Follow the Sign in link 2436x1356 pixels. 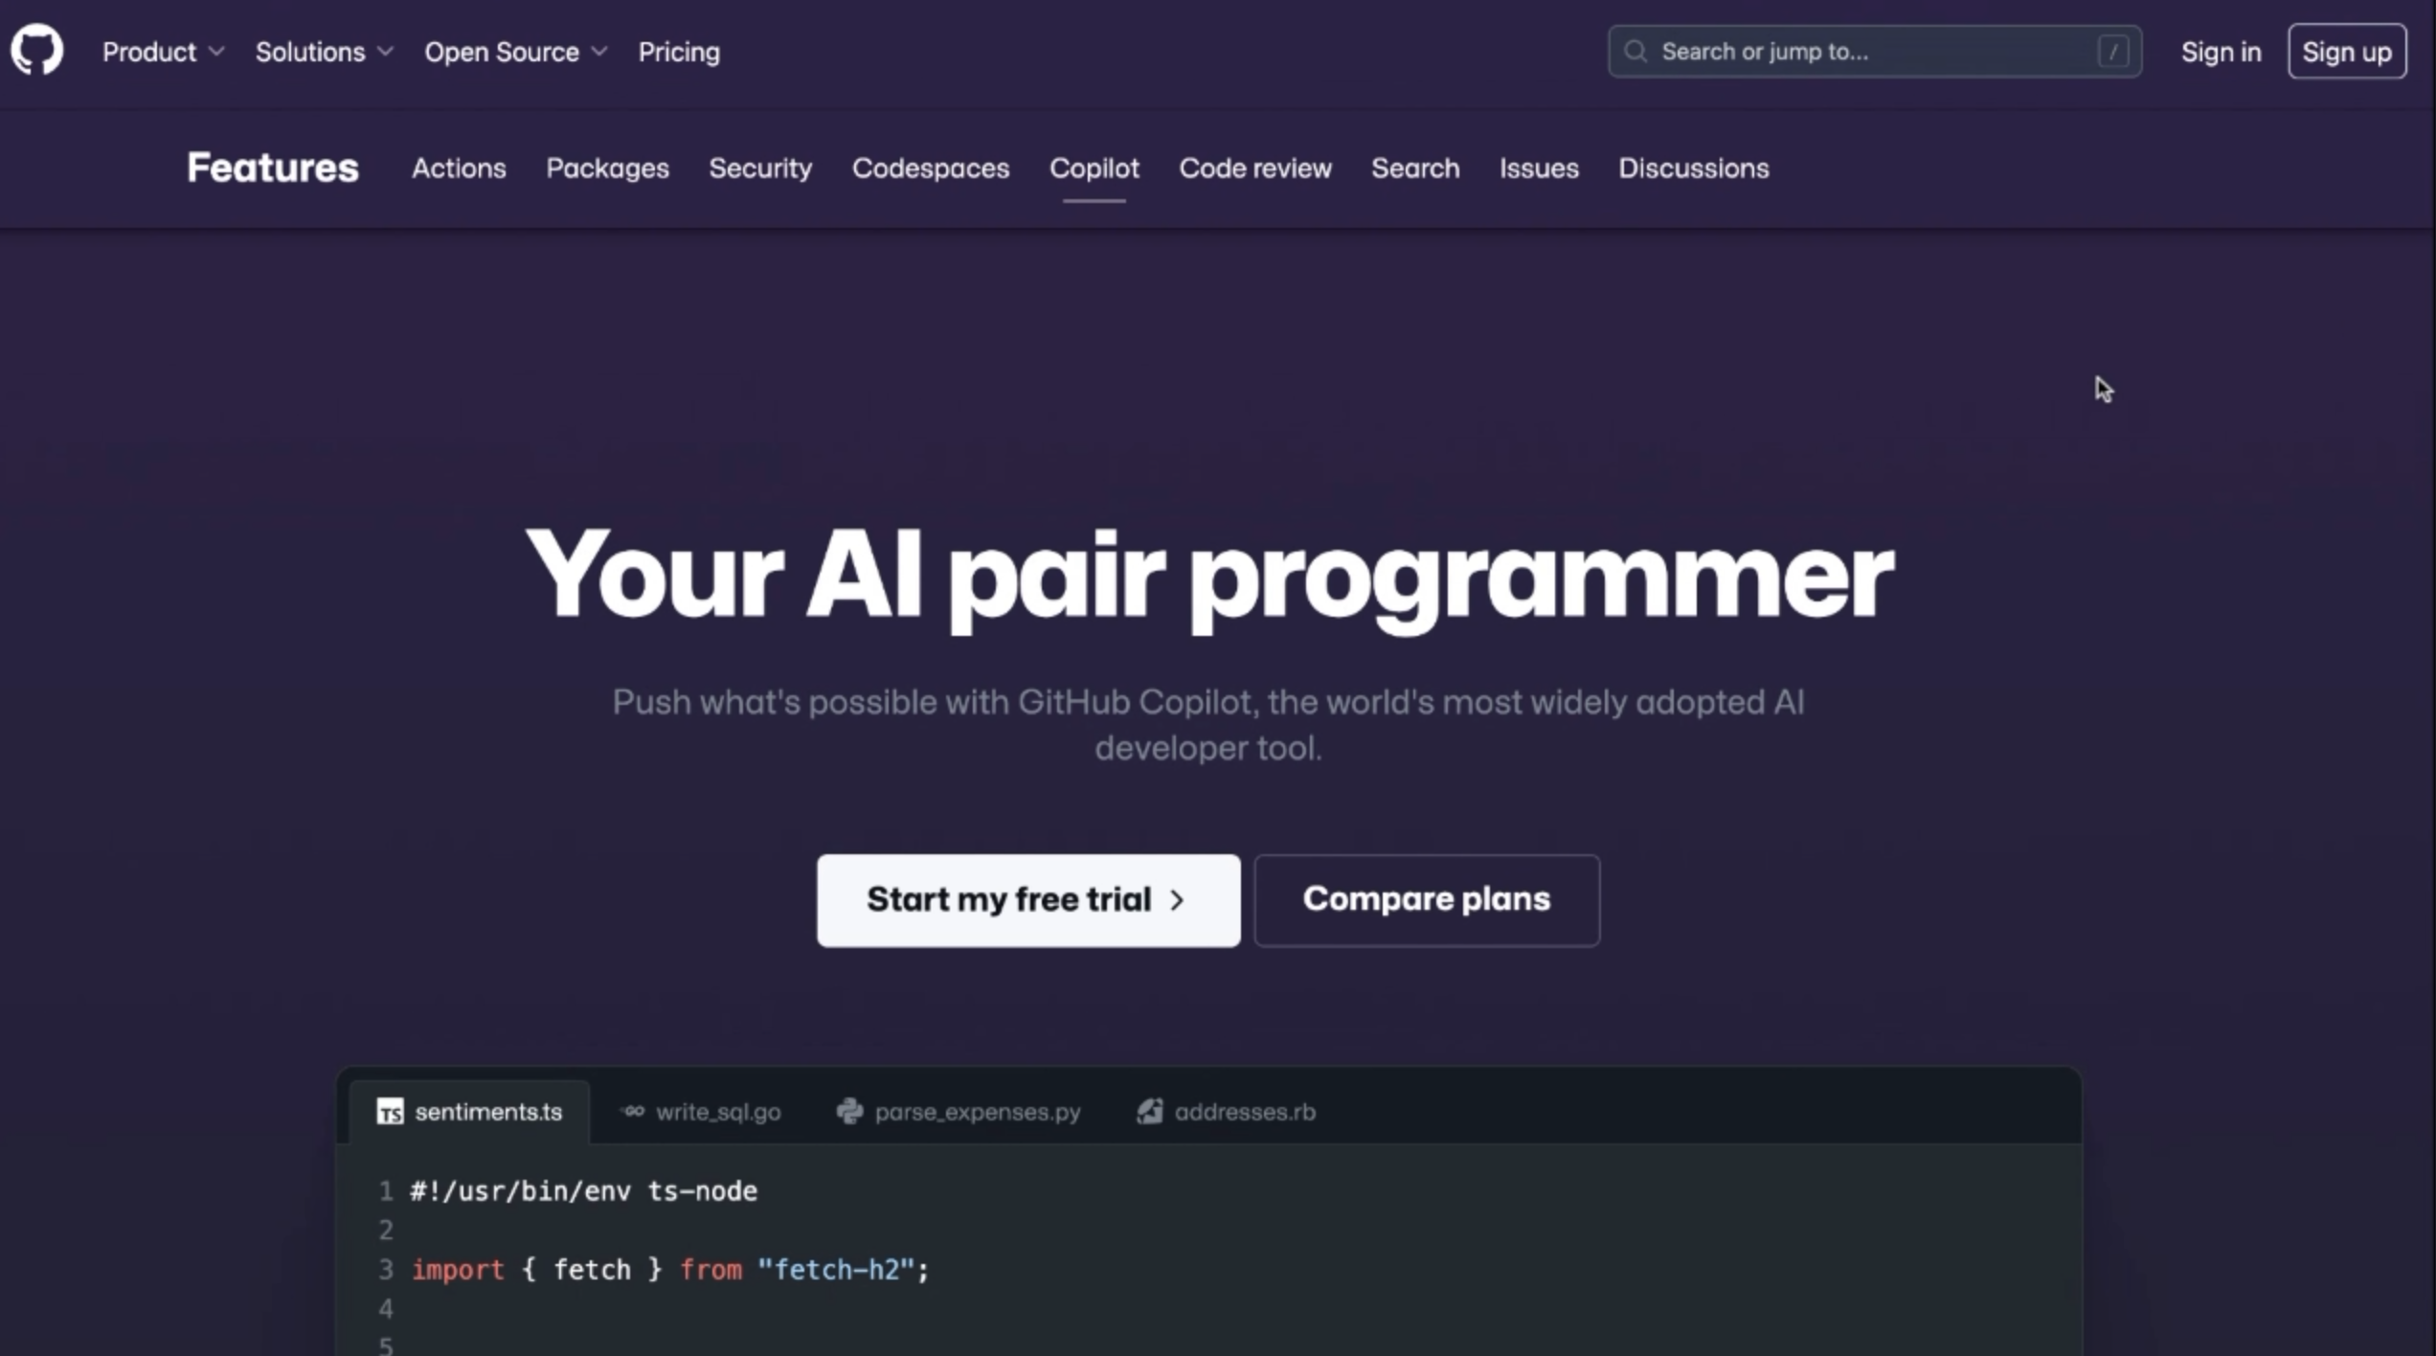pyautogui.click(x=2221, y=52)
